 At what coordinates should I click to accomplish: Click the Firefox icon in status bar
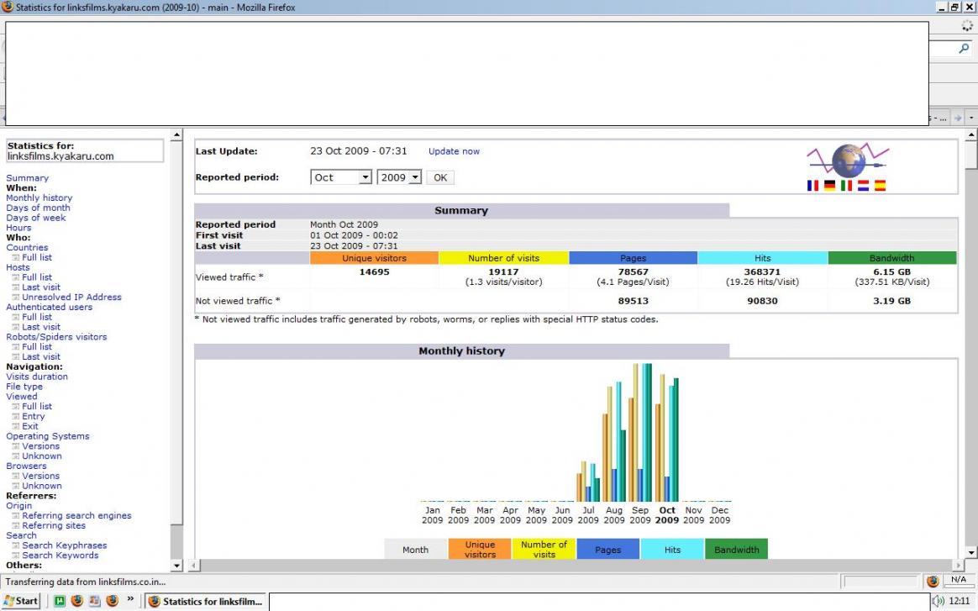pyautogui.click(x=933, y=581)
